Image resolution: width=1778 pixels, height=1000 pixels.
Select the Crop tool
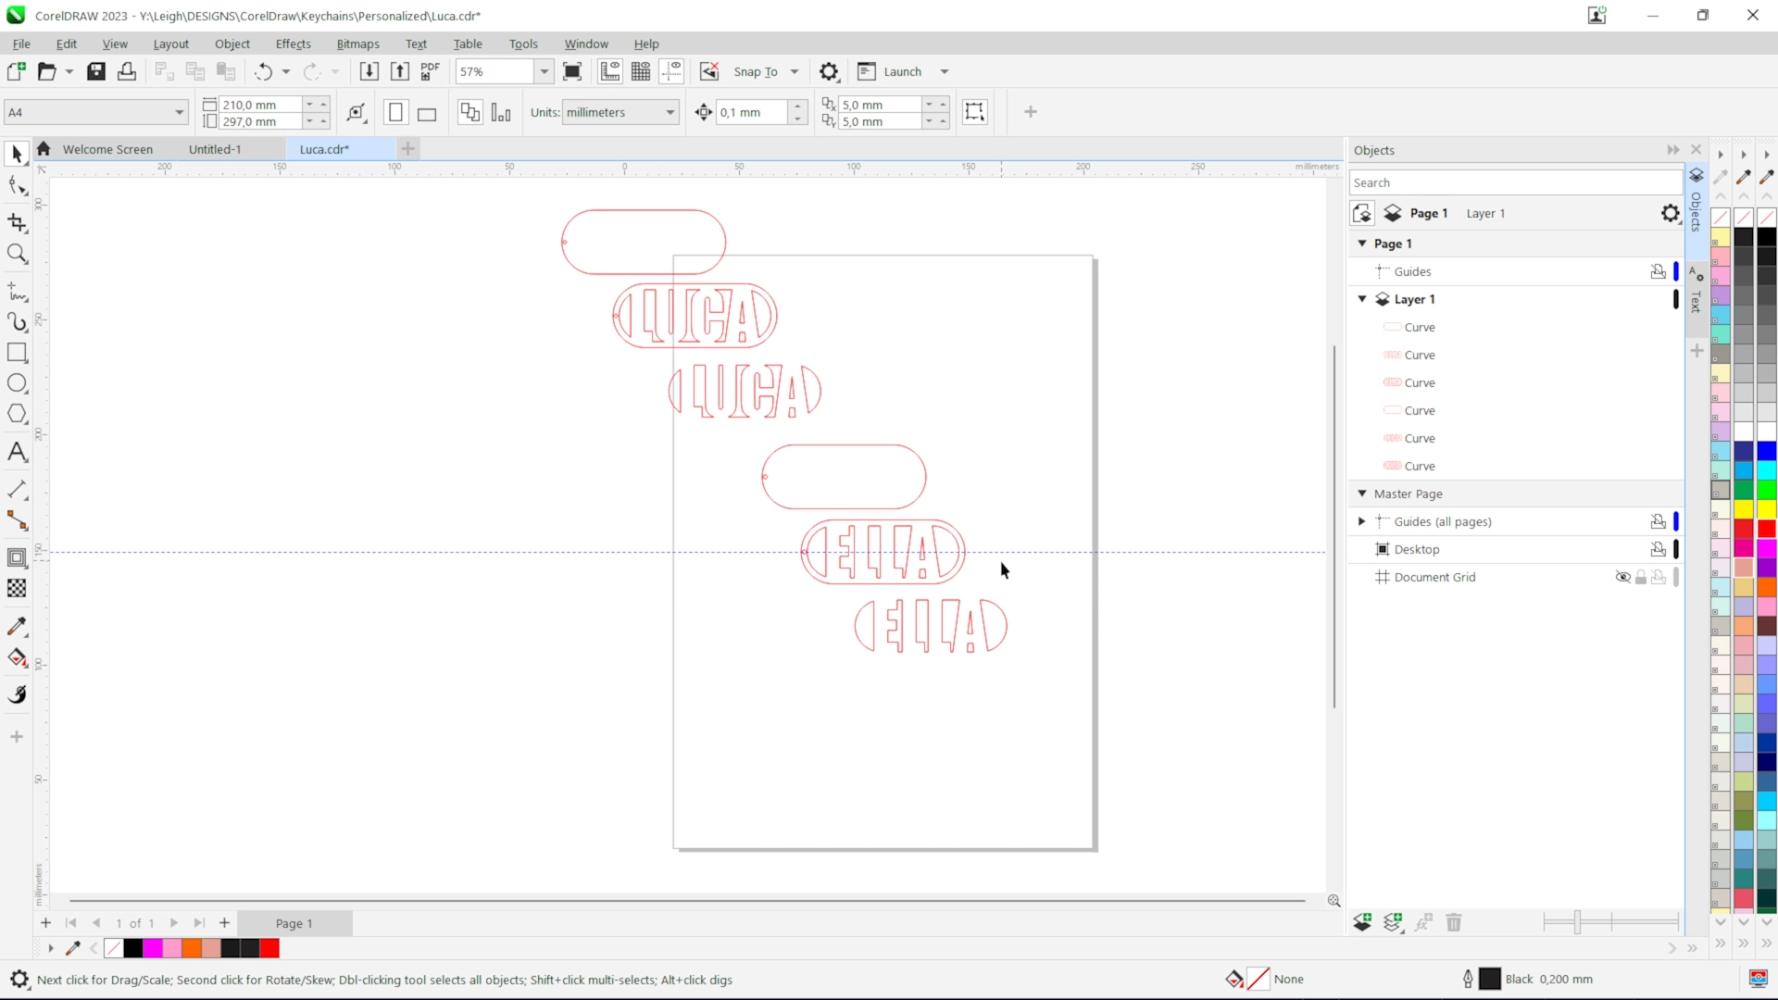coord(17,222)
